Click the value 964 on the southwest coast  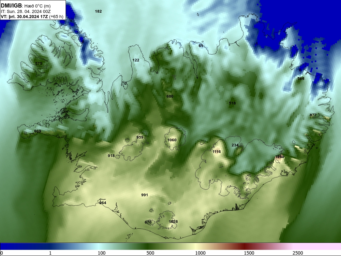tap(103, 203)
